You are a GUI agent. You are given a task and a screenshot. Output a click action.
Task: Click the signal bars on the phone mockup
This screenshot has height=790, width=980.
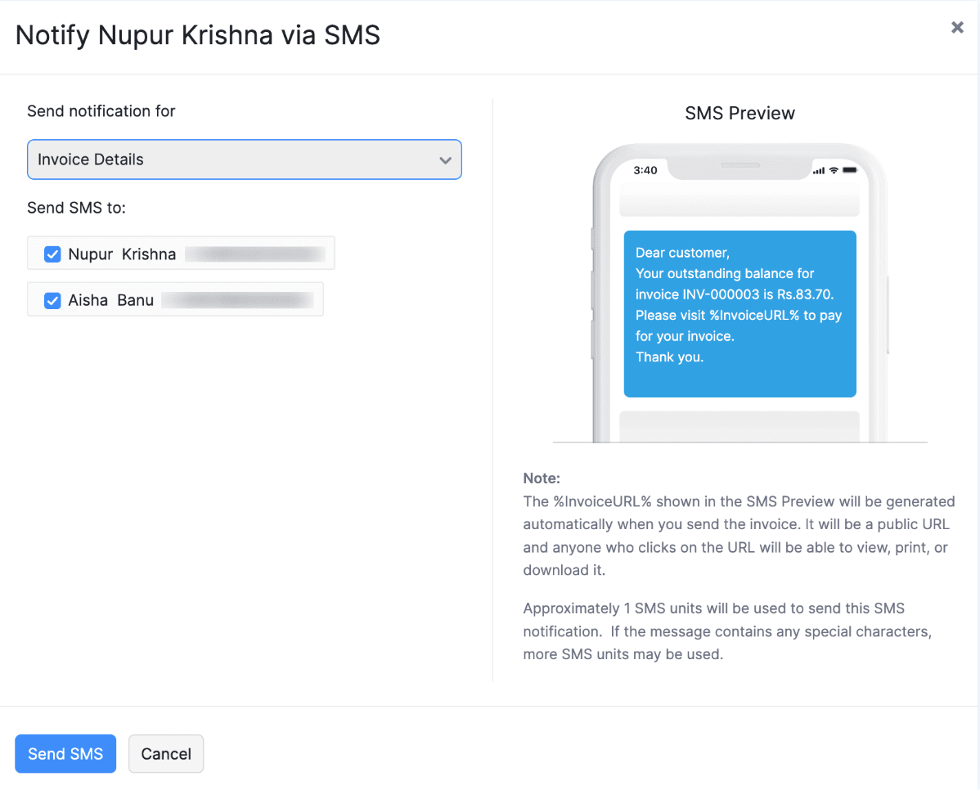(x=818, y=170)
